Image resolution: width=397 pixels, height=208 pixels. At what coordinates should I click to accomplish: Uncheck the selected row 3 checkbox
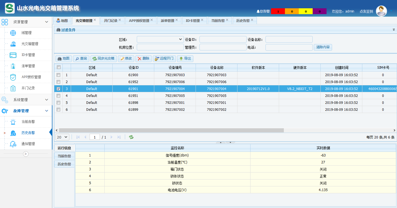pos(58,89)
